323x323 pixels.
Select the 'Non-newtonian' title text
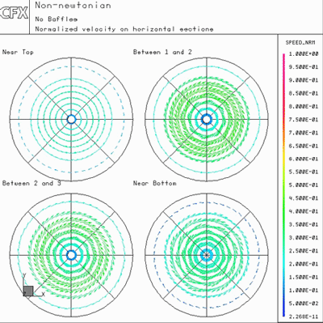tap(73, 5)
